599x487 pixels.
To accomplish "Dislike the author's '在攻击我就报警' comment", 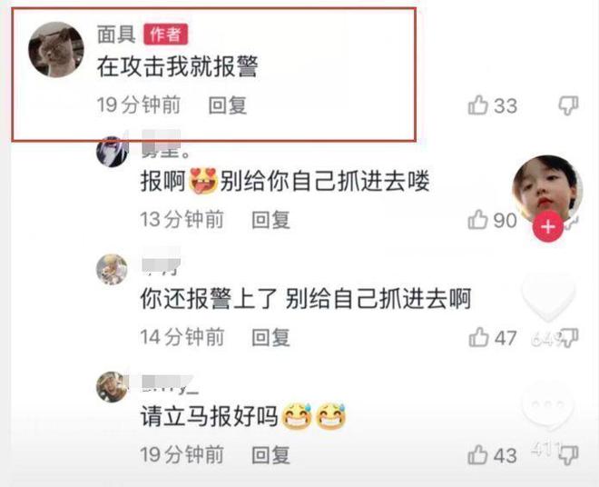I will pos(568,105).
